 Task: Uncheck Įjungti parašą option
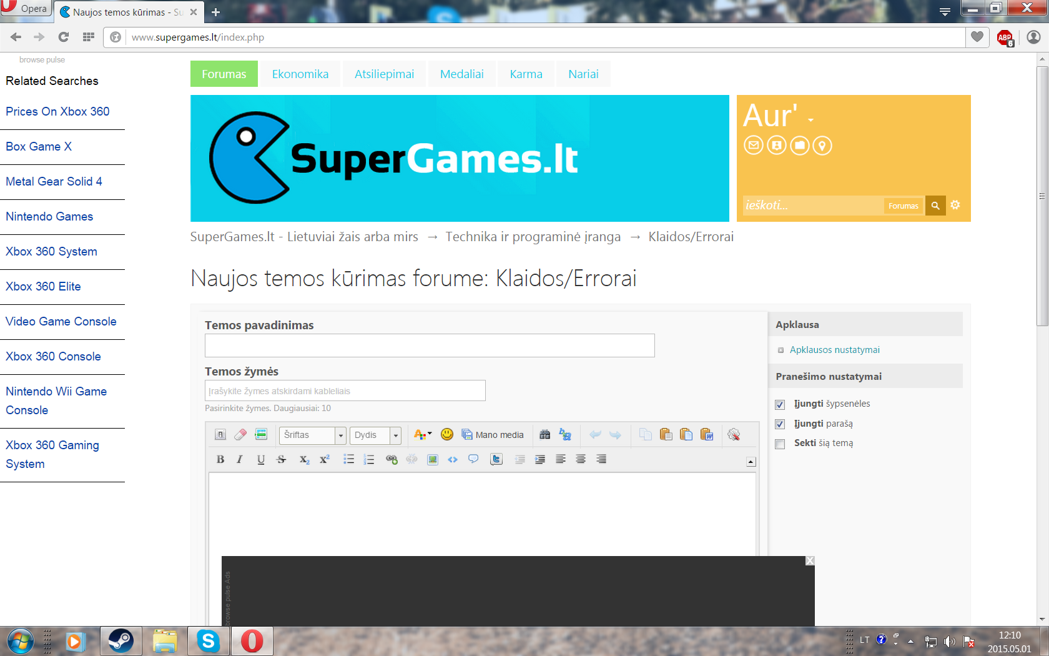coord(780,424)
